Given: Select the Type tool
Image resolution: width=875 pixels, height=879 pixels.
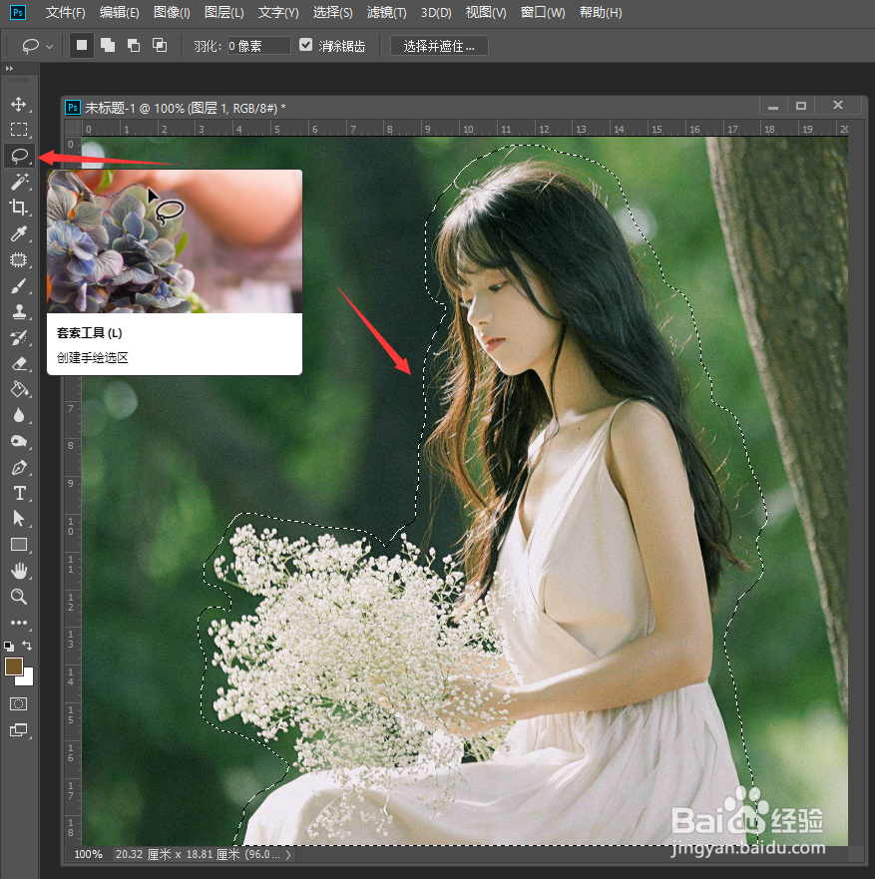Looking at the screenshot, I should pos(19,493).
